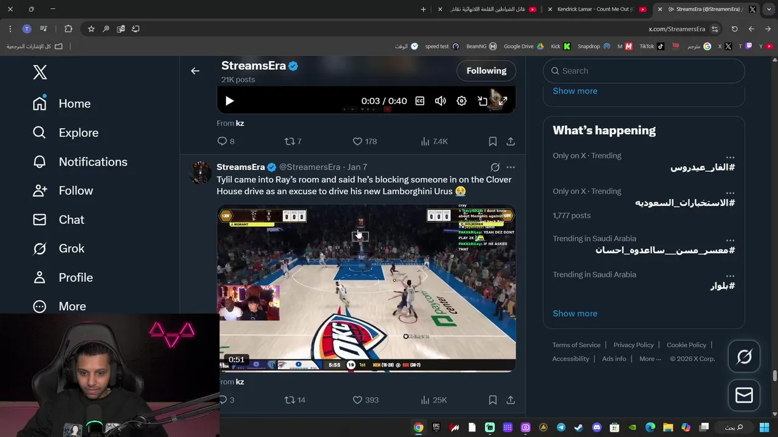Screen dimensions: 778x437
Task: Open options for the الاستخبارات_السعوديه# trend
Action: (x=730, y=193)
